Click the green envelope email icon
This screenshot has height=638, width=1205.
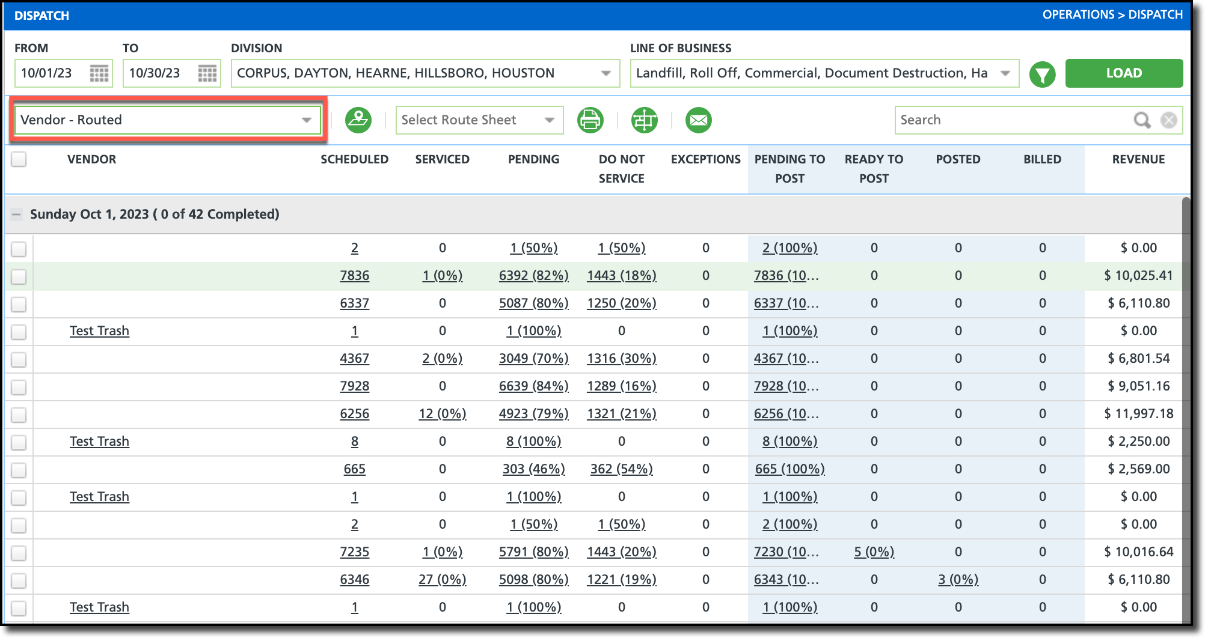click(698, 120)
